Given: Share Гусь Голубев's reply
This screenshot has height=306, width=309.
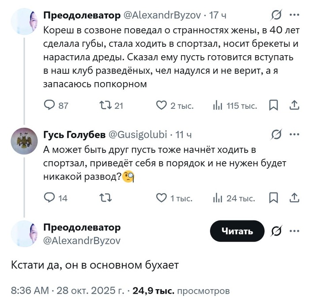Looking at the screenshot, I should click(294, 198).
